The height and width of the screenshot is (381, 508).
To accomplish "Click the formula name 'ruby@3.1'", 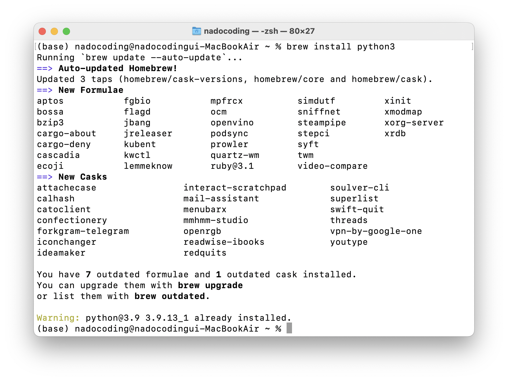I will coord(232,166).
